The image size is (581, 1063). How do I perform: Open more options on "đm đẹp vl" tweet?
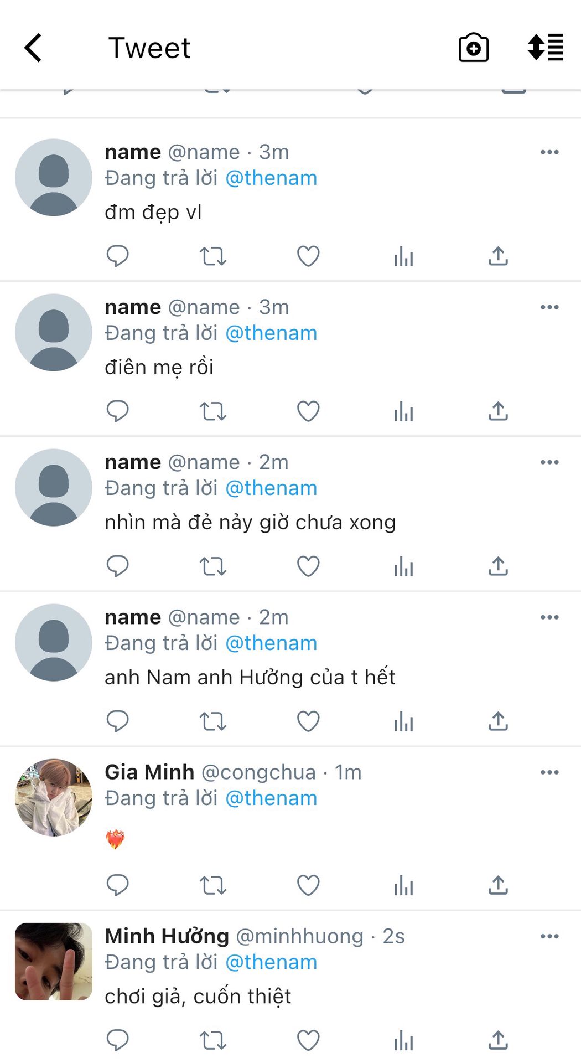click(549, 152)
